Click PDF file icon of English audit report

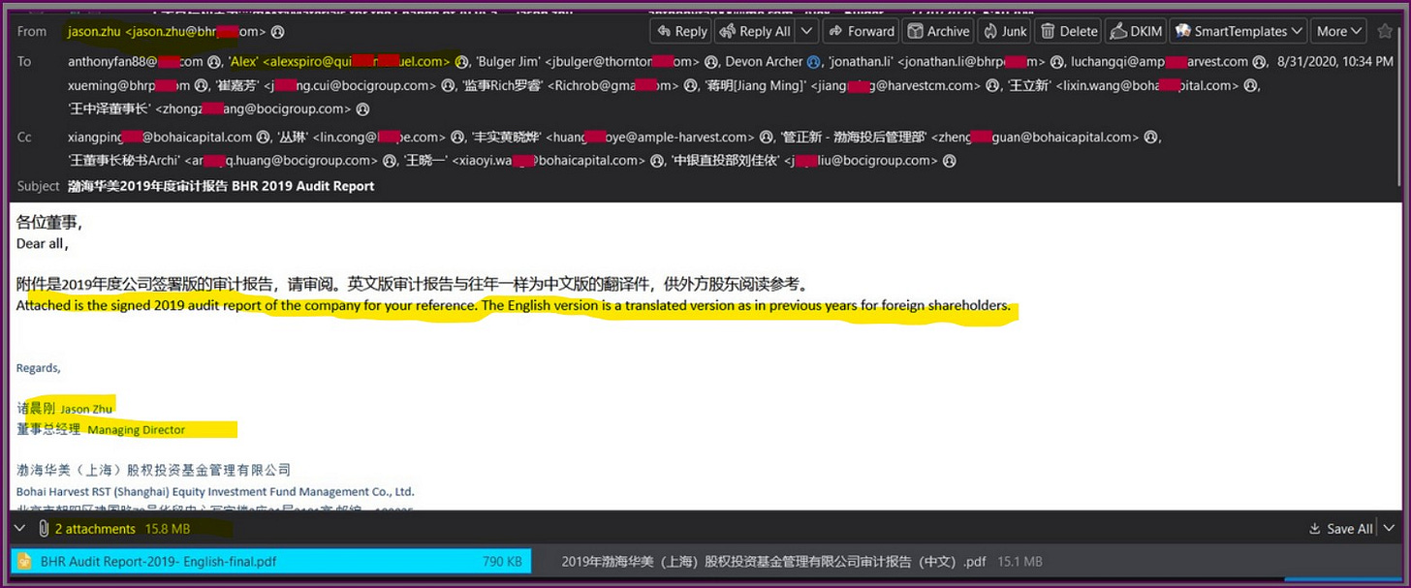tap(23, 561)
